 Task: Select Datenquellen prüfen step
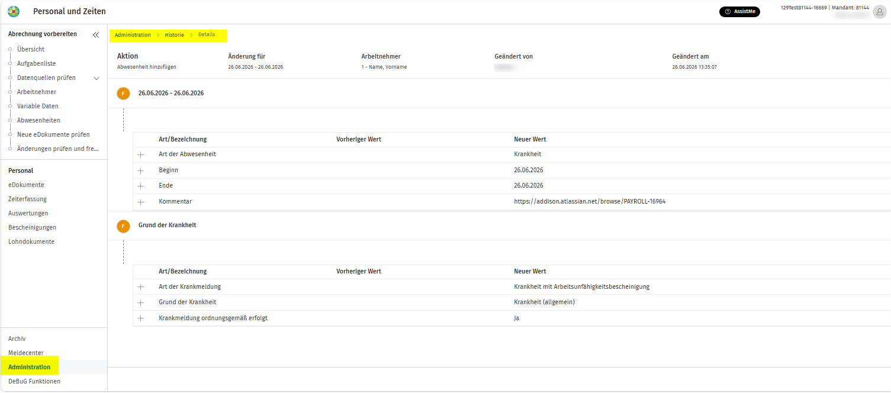[46, 78]
